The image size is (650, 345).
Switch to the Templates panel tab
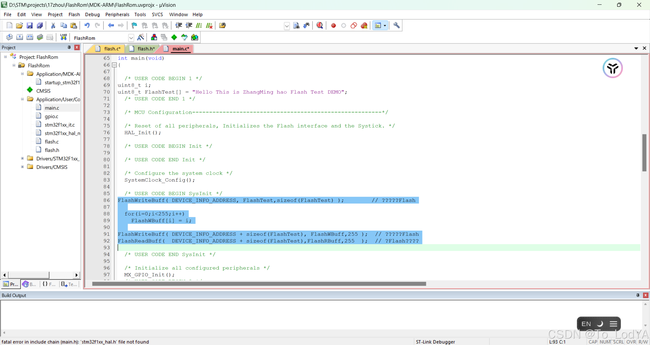[x=69, y=284]
